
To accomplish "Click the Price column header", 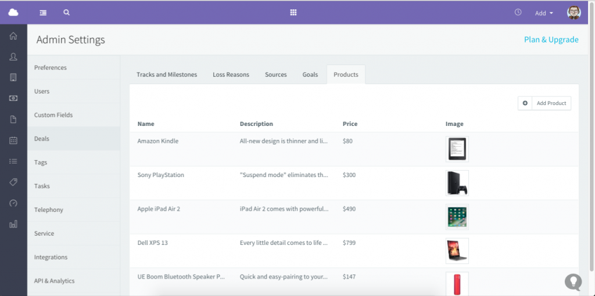I will (x=350, y=124).
